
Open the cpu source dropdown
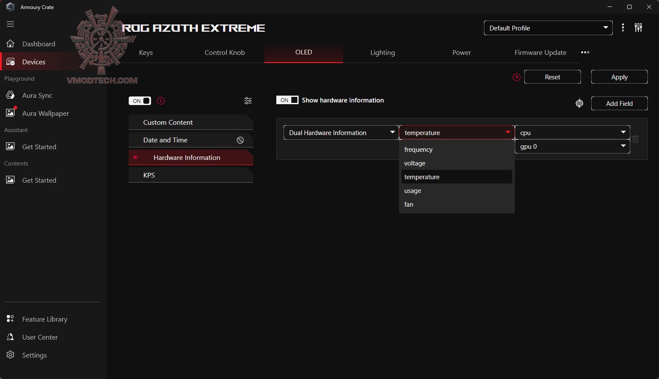pos(572,132)
